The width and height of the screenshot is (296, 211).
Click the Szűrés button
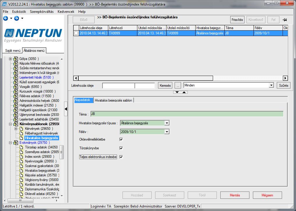(x=283, y=86)
